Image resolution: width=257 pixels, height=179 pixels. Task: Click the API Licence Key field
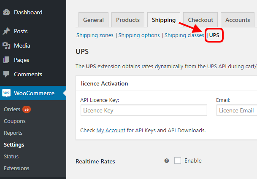[x=144, y=110]
